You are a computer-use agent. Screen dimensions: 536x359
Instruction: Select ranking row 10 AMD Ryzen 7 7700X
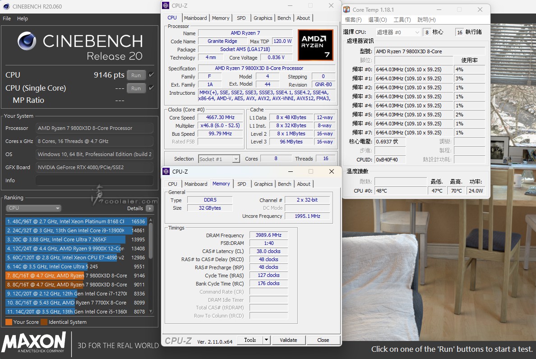[76, 303]
